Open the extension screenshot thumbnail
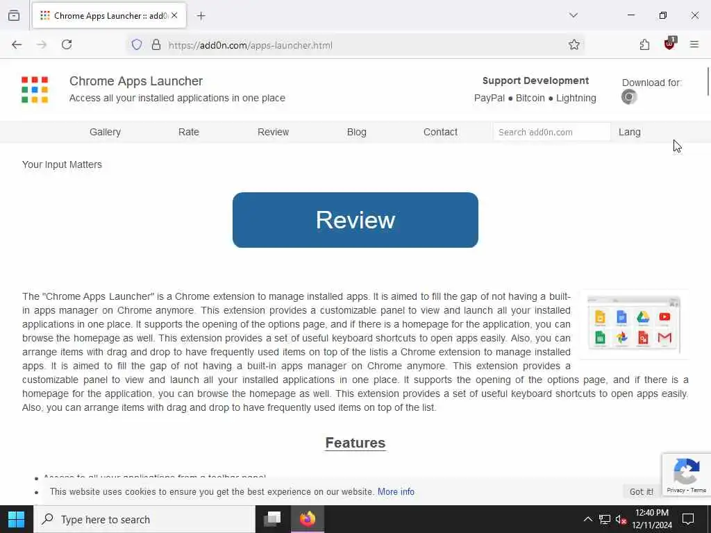The image size is (711, 533). [x=634, y=324]
